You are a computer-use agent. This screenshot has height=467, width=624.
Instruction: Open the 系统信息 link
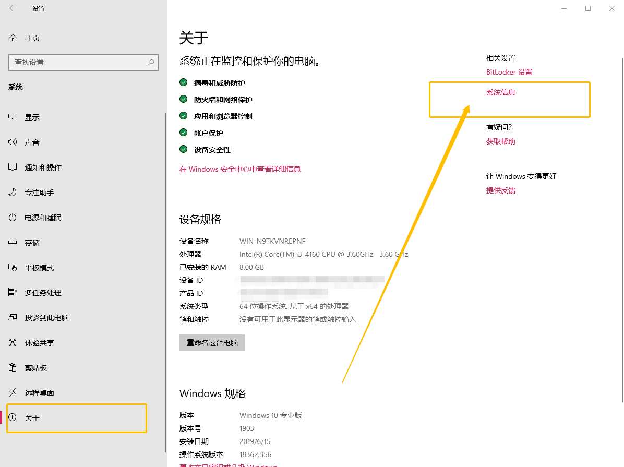(500, 92)
